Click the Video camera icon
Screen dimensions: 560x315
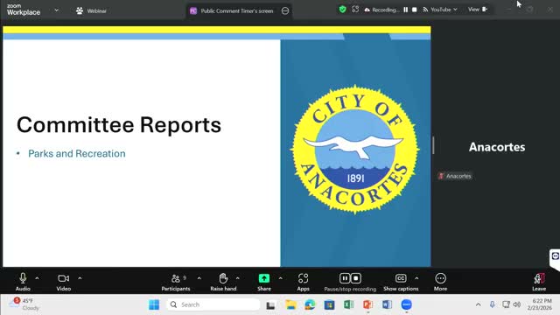tap(64, 278)
